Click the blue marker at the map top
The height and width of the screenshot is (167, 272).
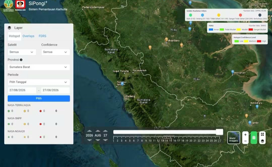pyautogui.click(x=190, y=3)
